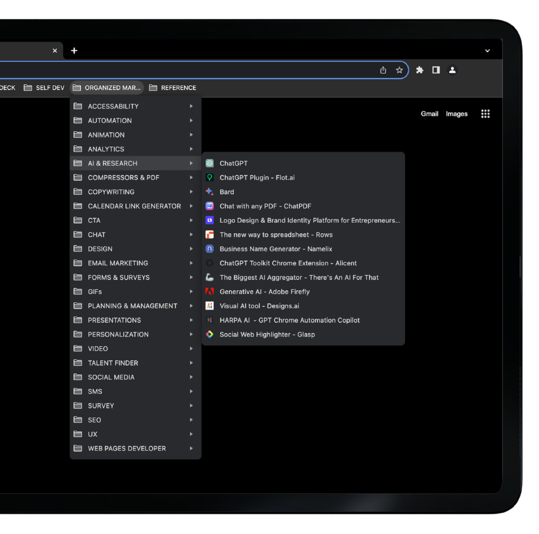Image resolution: width=539 pixels, height=534 pixels.
Task: Expand the DESIGN folder
Action: (x=135, y=249)
